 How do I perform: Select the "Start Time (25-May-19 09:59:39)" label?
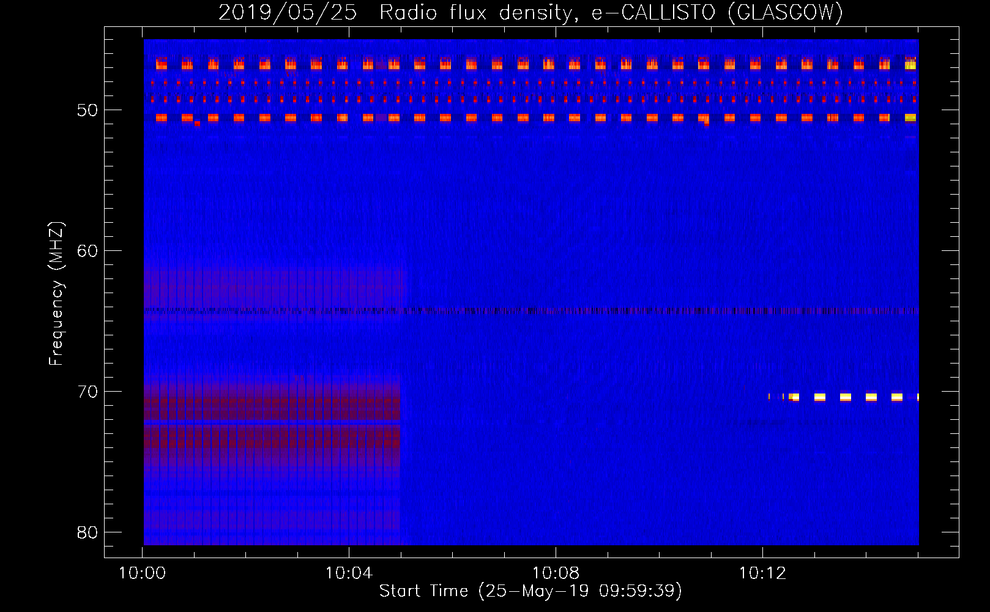(x=530, y=591)
